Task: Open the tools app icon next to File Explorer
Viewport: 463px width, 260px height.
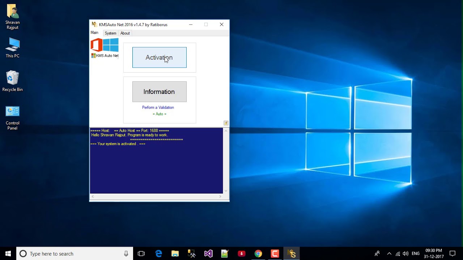Action: pyautogui.click(x=192, y=253)
